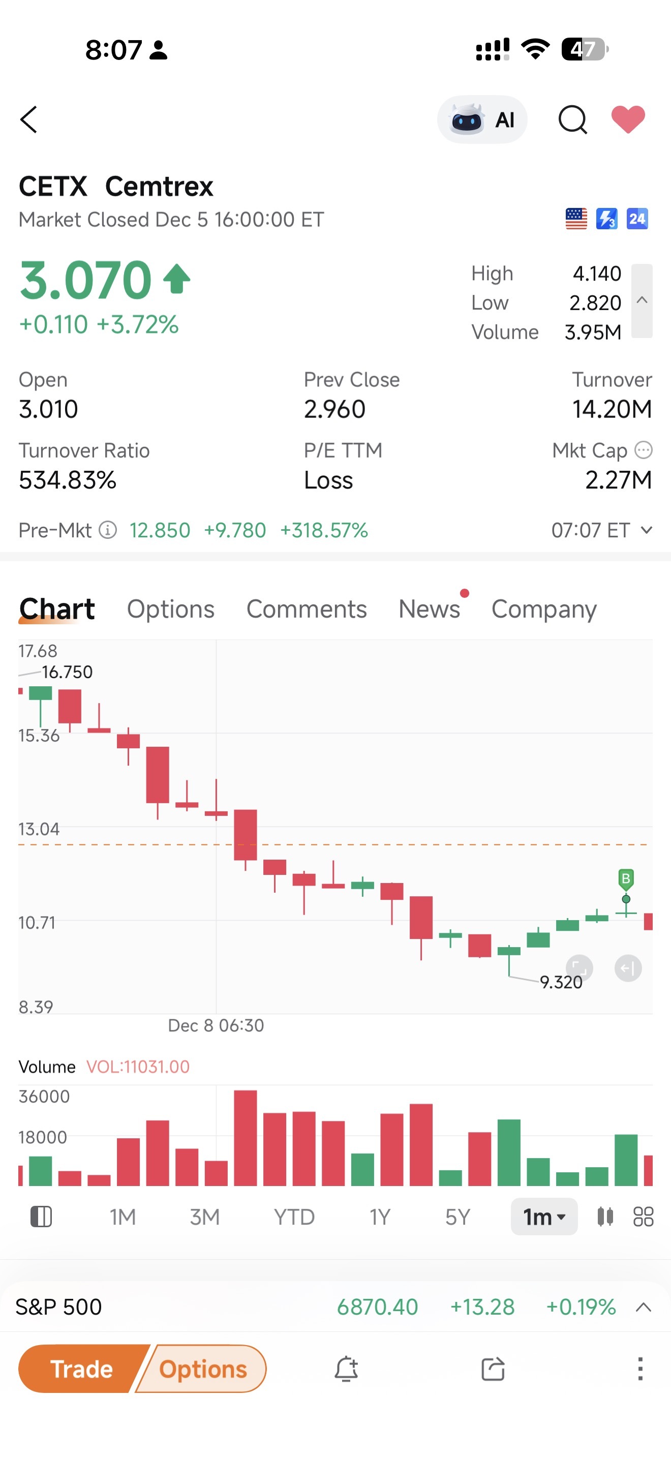The height and width of the screenshot is (1458, 671).
Task: Tap the back arrow icon
Action: pyautogui.click(x=29, y=120)
